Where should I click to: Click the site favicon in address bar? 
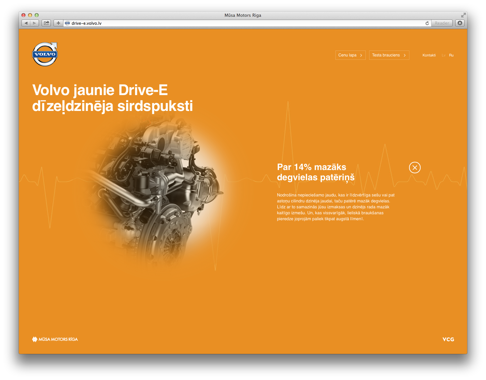[x=67, y=23]
